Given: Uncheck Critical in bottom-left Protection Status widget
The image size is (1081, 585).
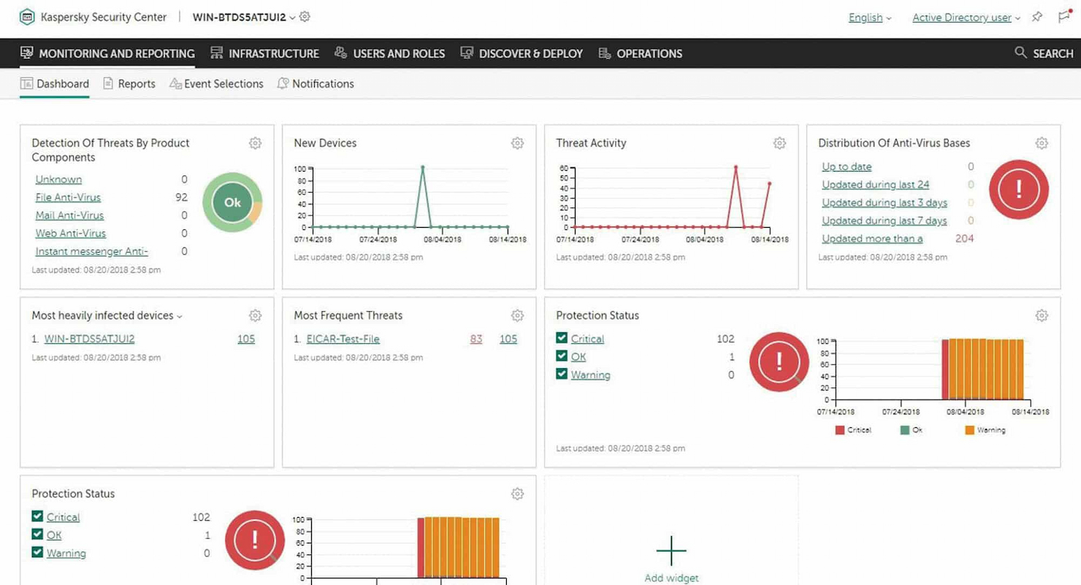Looking at the screenshot, I should 37,516.
